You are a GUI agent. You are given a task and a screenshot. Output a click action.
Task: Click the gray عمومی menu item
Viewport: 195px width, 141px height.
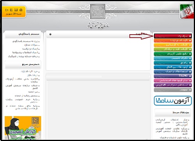pos(173,90)
